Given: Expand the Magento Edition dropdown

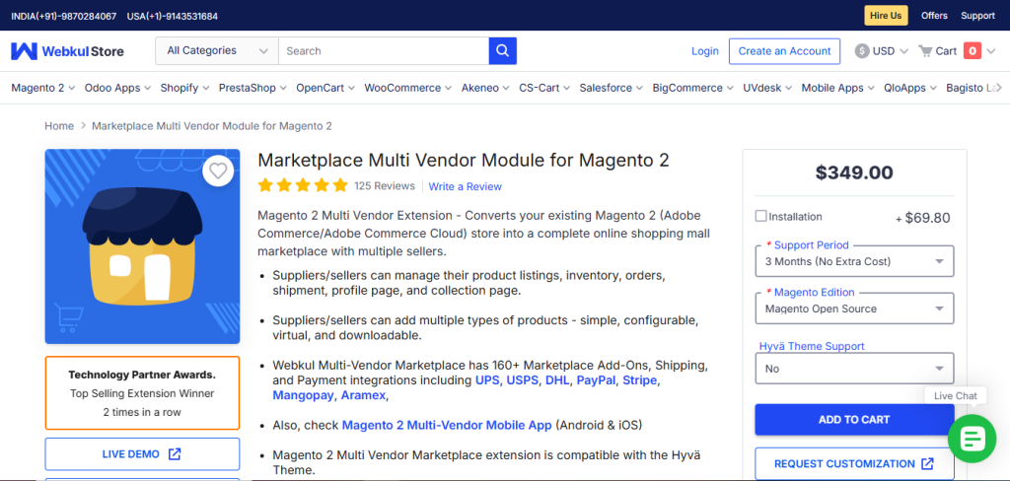Looking at the screenshot, I should 854,309.
